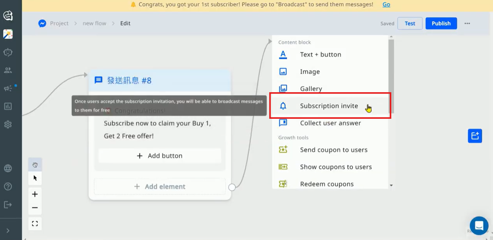Select the pointer cursor tool
Screen dimensions: 493x240
tap(35, 178)
